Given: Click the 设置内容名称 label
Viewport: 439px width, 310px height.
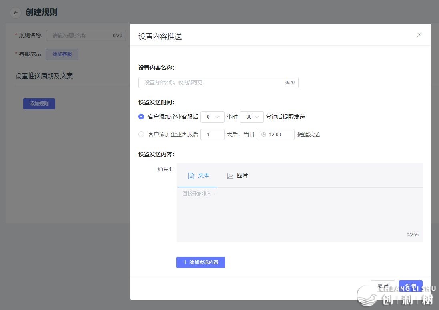Looking at the screenshot, I should pyautogui.click(x=156, y=68).
